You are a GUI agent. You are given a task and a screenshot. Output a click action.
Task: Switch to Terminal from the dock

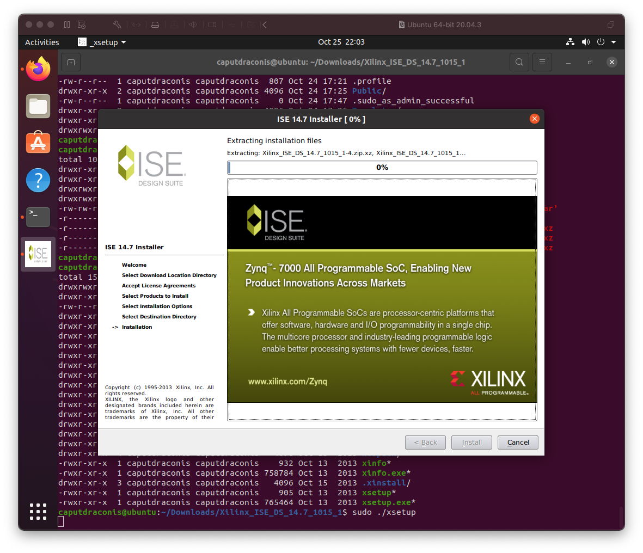pos(38,217)
